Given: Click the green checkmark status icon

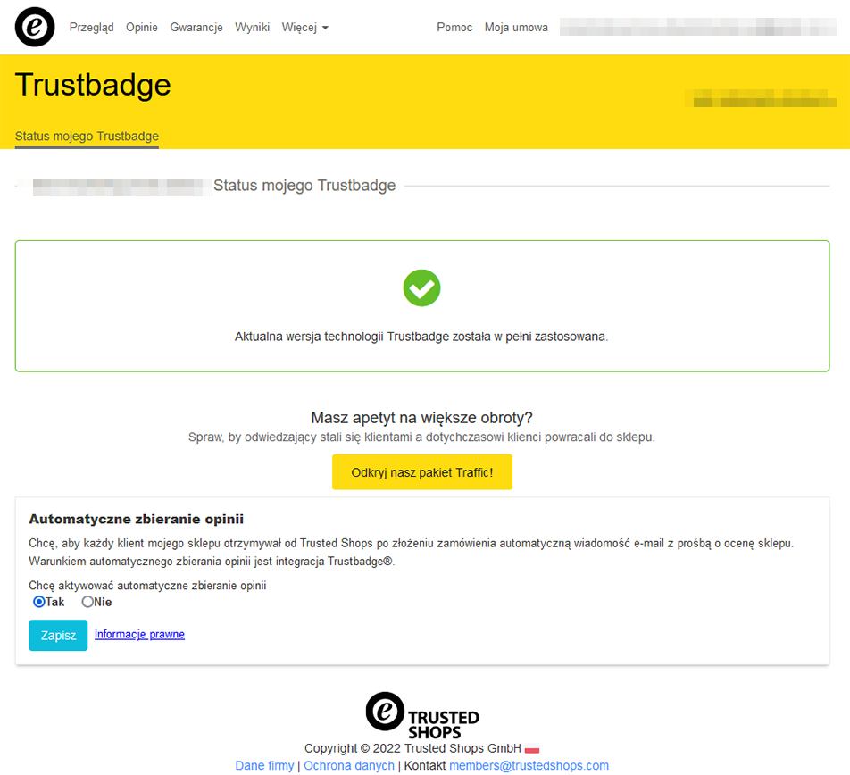Looking at the screenshot, I should (421, 287).
